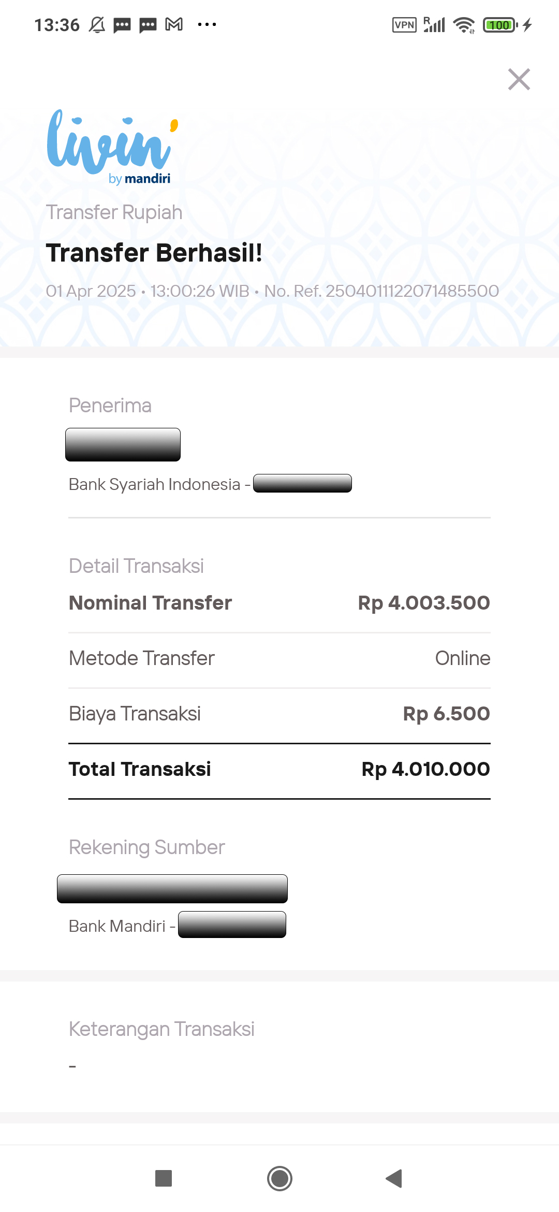Select the Rp 4.003.500 nominal amount

(x=424, y=603)
